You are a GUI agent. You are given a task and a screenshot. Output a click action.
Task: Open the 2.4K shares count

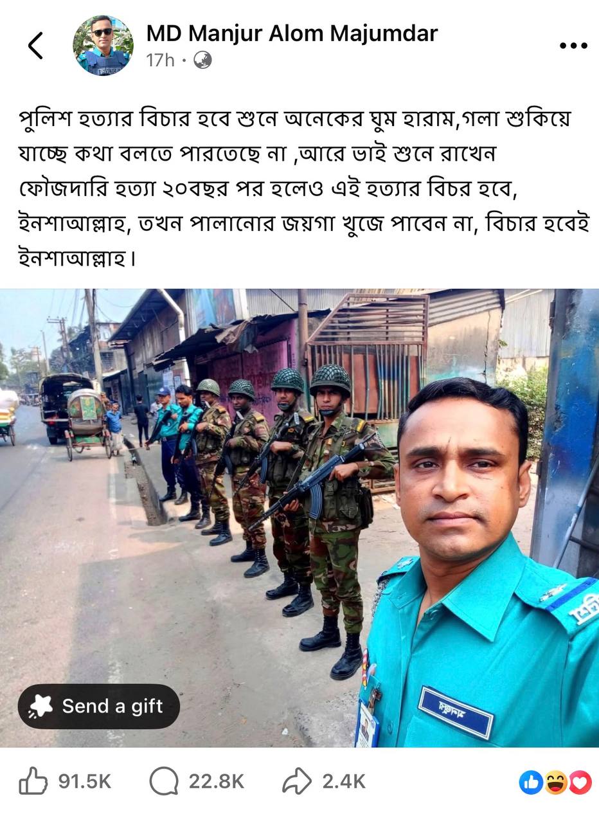pyautogui.click(x=344, y=782)
